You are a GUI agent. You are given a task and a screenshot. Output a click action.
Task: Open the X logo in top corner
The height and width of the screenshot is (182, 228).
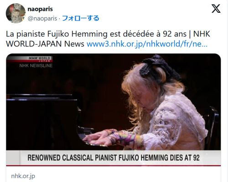click(x=216, y=9)
